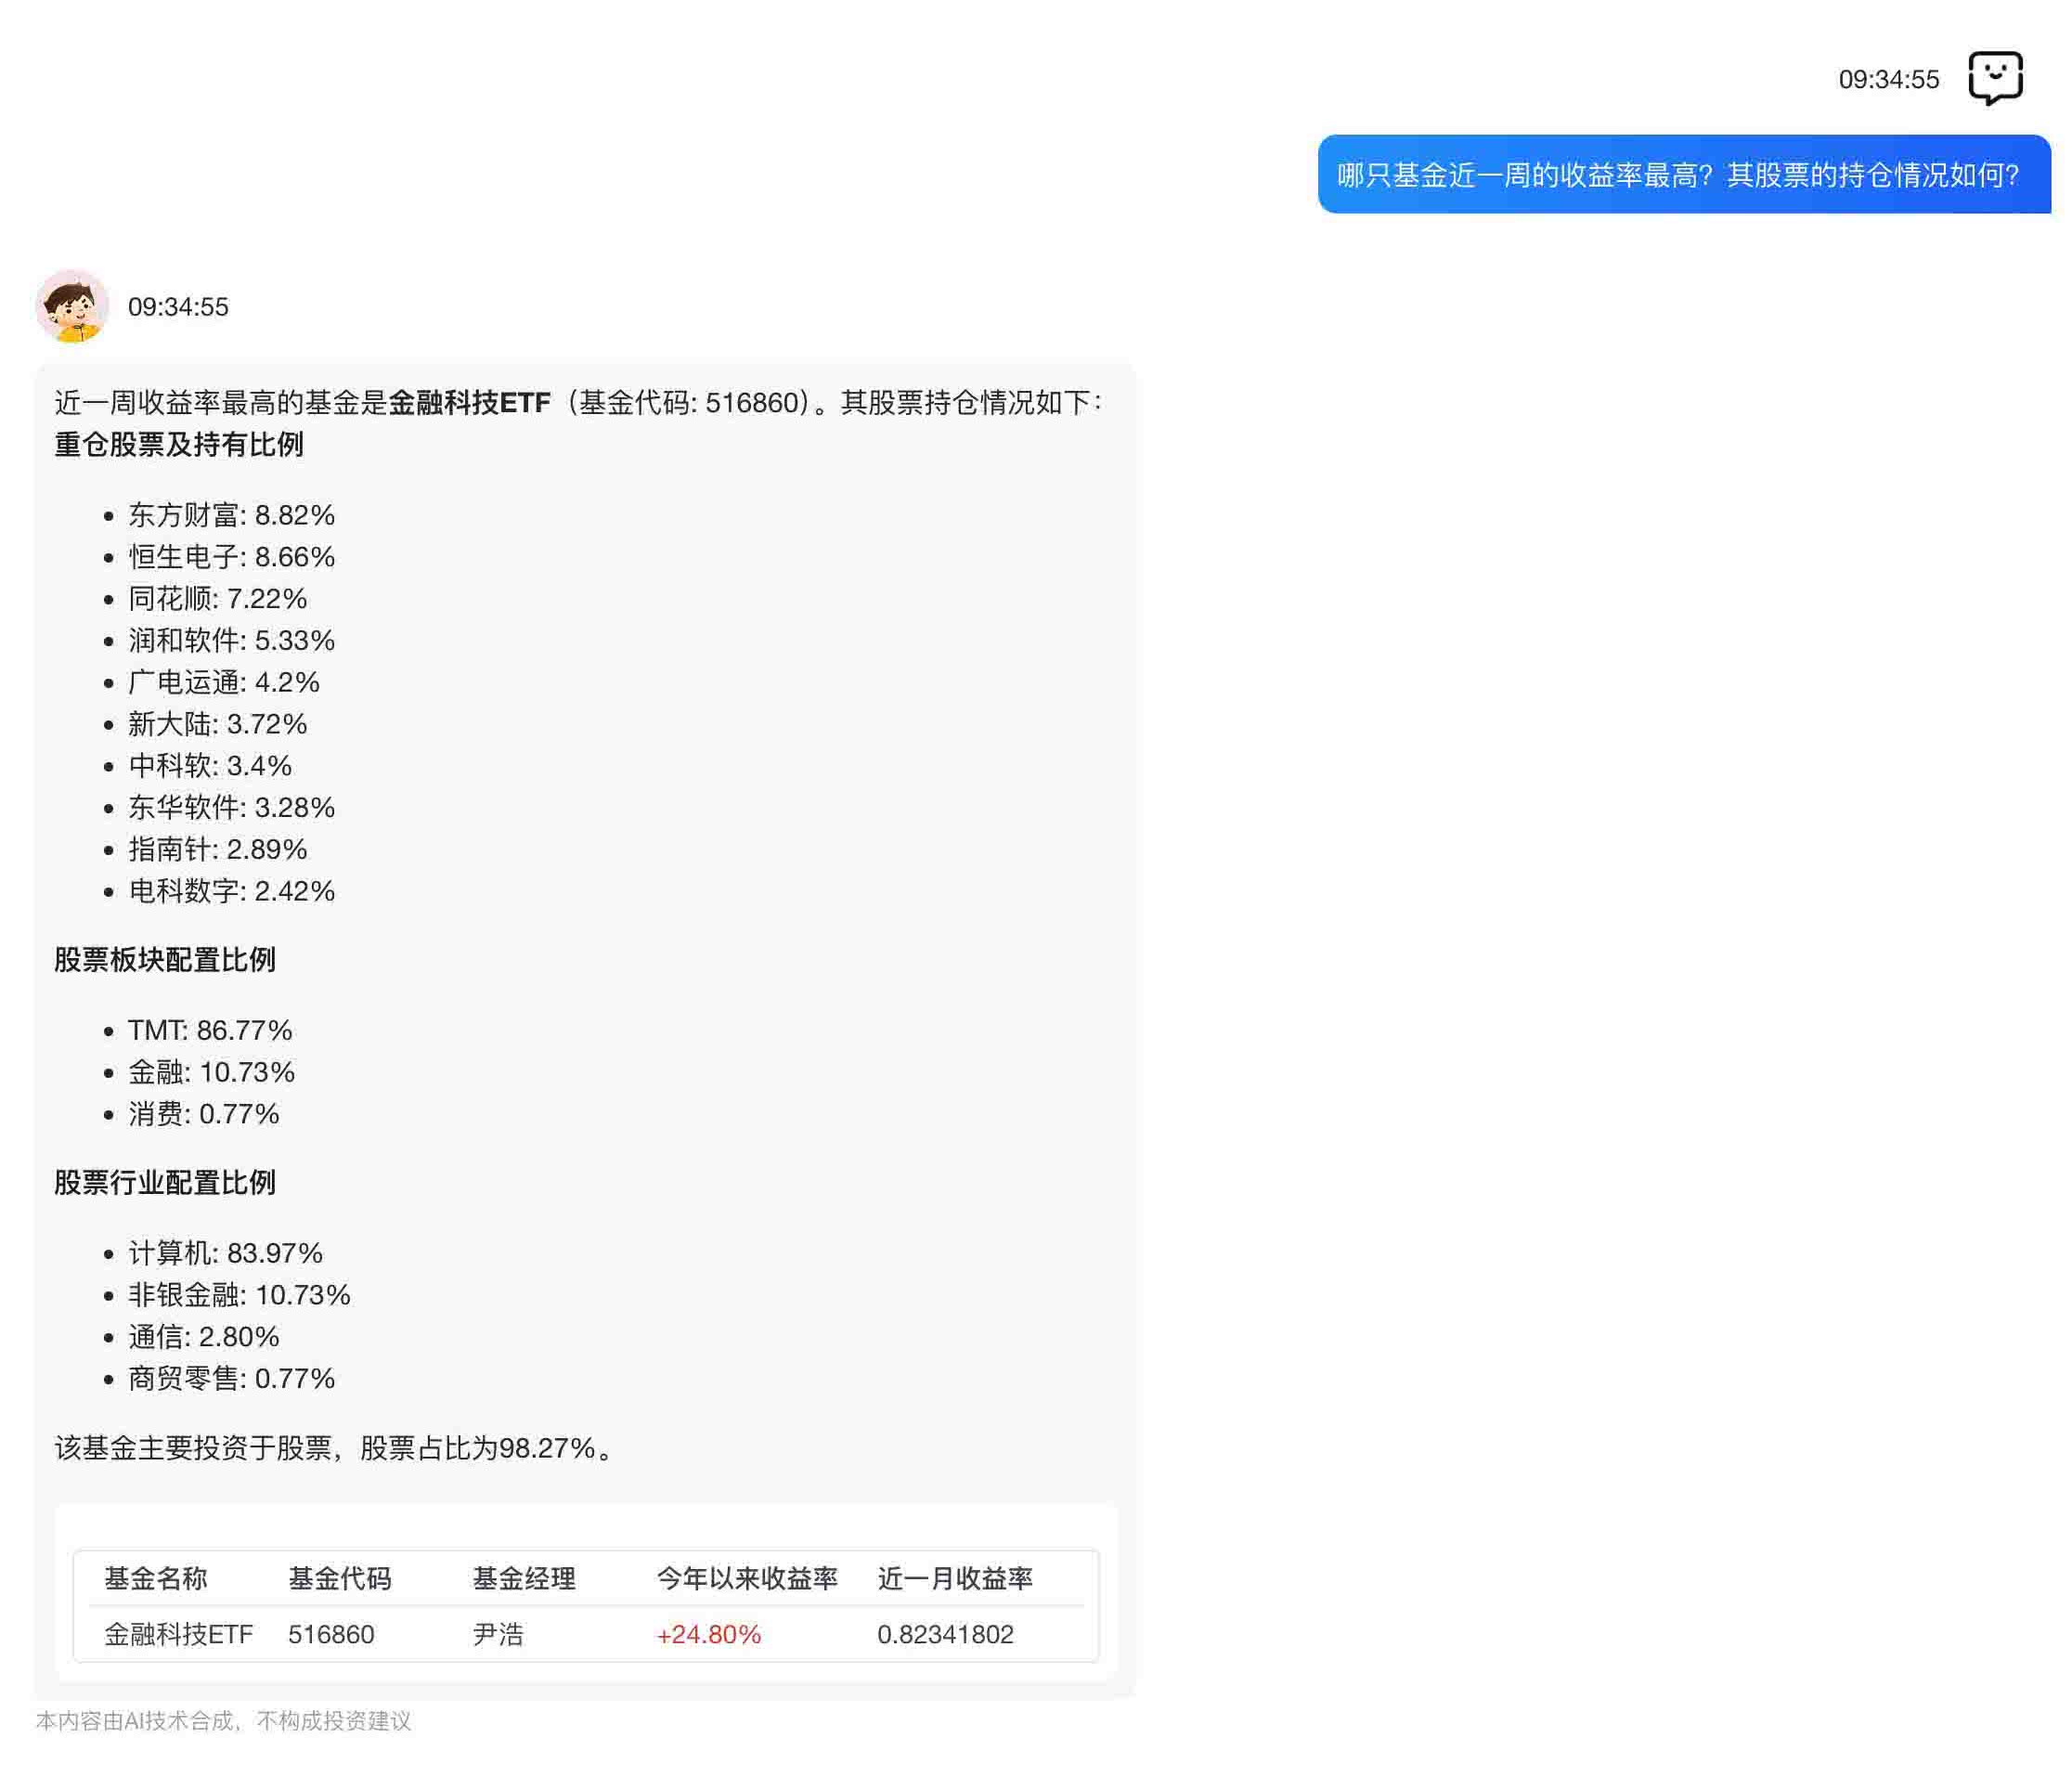Screen dimensions: 2072x1777
Task: Click the 0.82341802 monthly return cell
Action: coord(945,1635)
